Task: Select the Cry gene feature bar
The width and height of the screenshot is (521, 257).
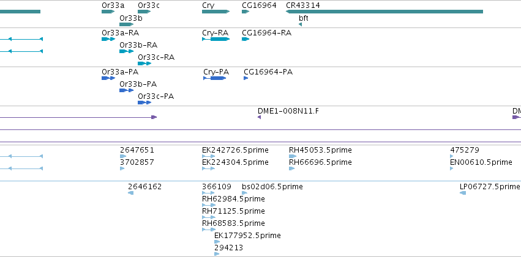Action: coord(216,12)
